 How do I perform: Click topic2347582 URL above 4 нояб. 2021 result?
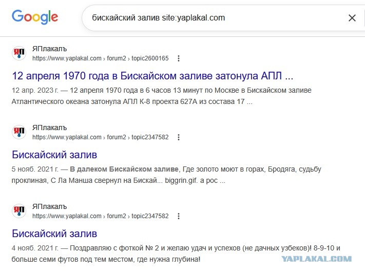pyautogui.click(x=100, y=216)
